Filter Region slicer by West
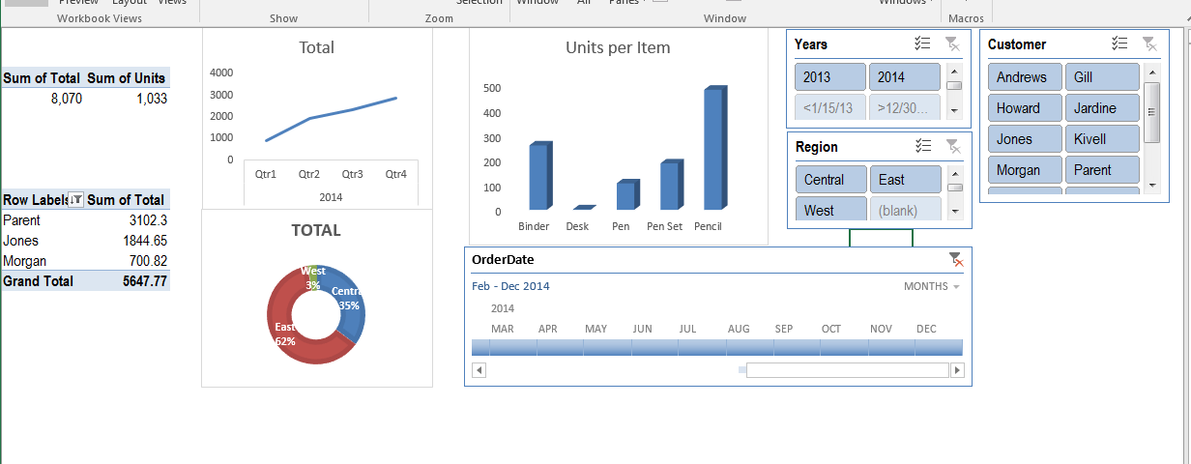This screenshot has height=464, width=1191. pyautogui.click(x=830, y=210)
